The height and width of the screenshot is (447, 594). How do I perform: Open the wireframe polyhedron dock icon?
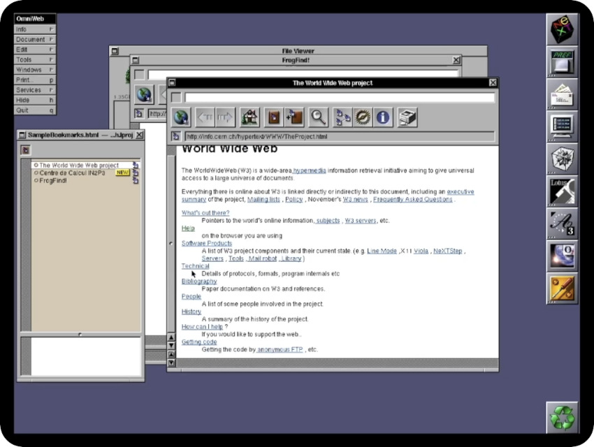pos(562,159)
